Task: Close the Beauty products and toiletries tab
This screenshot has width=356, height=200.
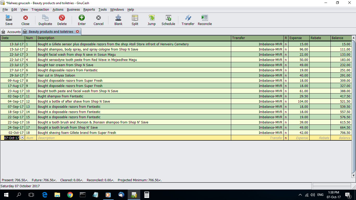Action: (77, 32)
